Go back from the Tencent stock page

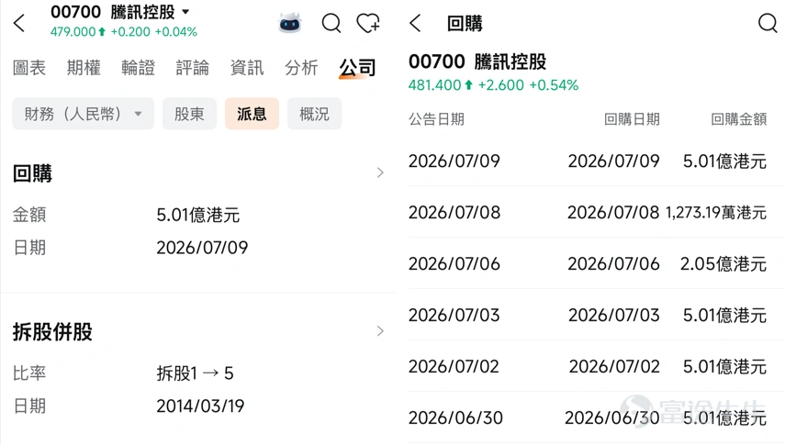(19, 23)
